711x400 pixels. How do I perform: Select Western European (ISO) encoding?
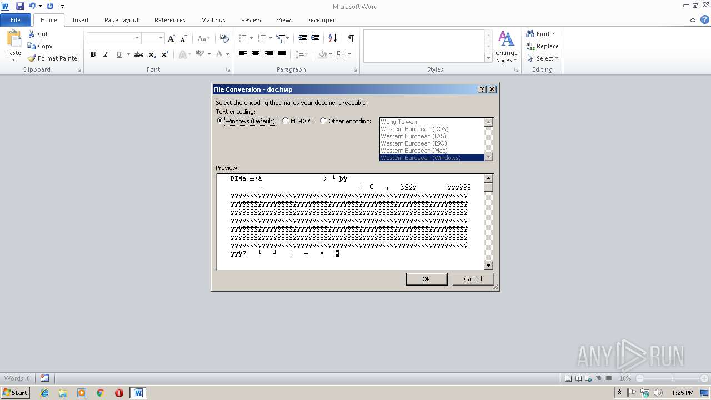(414, 143)
